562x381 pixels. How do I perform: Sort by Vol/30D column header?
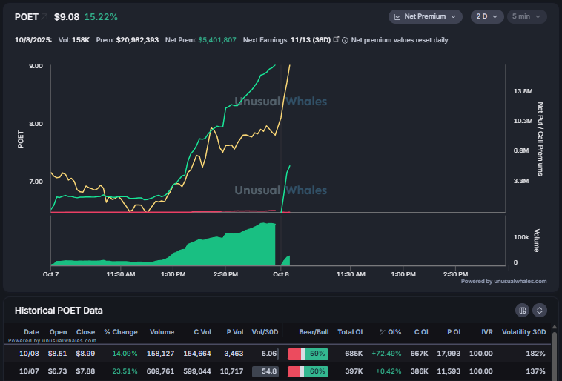[x=265, y=332]
